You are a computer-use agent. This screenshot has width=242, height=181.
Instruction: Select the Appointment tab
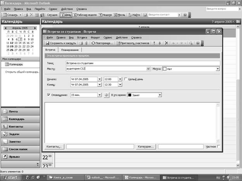click(50, 50)
